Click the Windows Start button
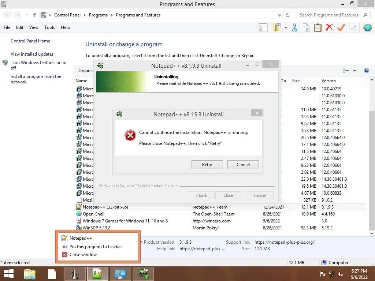 pos(9,274)
